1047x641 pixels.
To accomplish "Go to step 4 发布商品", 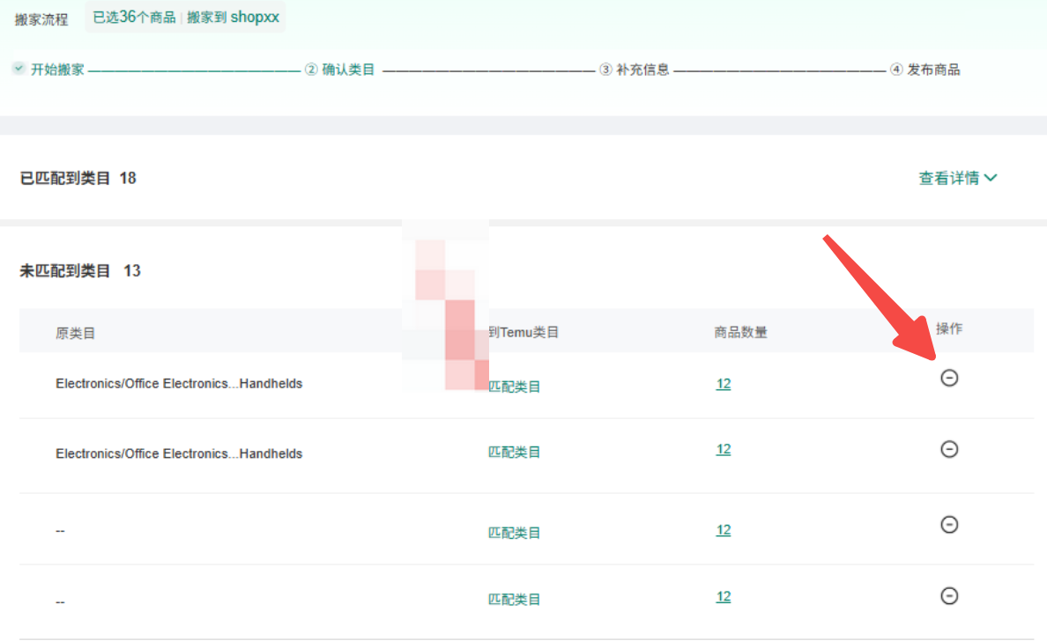I will 925,70.
